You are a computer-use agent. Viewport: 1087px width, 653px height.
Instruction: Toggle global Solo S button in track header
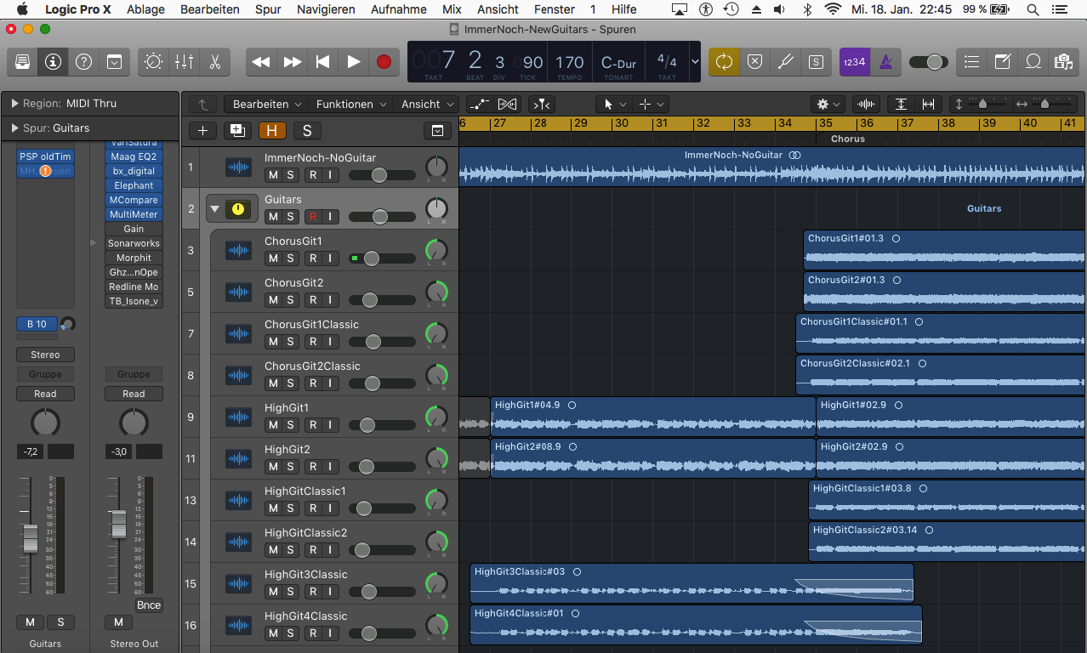coord(307,130)
